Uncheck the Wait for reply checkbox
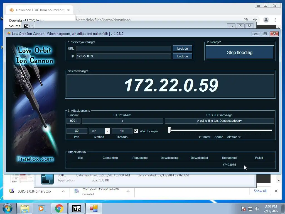 tap(136, 131)
